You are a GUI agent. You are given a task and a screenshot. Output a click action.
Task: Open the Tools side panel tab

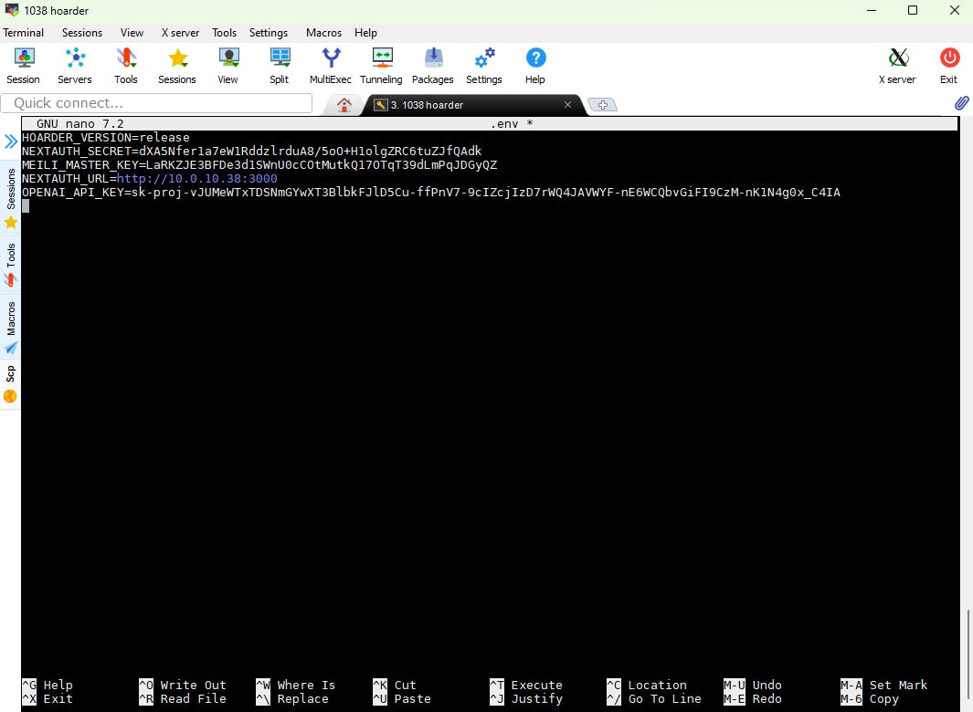pos(11,266)
